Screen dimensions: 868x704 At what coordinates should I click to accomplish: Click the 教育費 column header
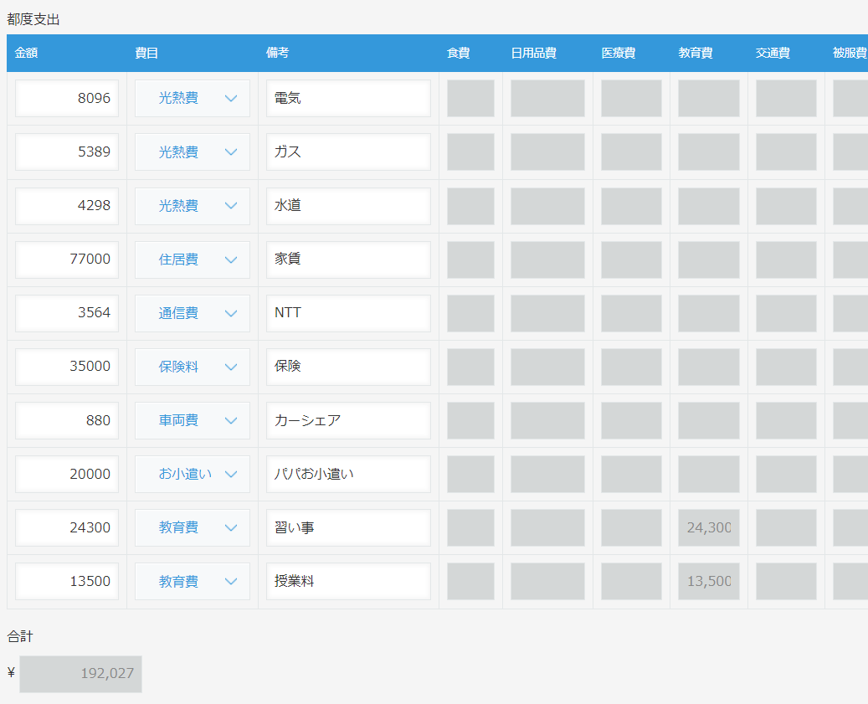point(696,53)
